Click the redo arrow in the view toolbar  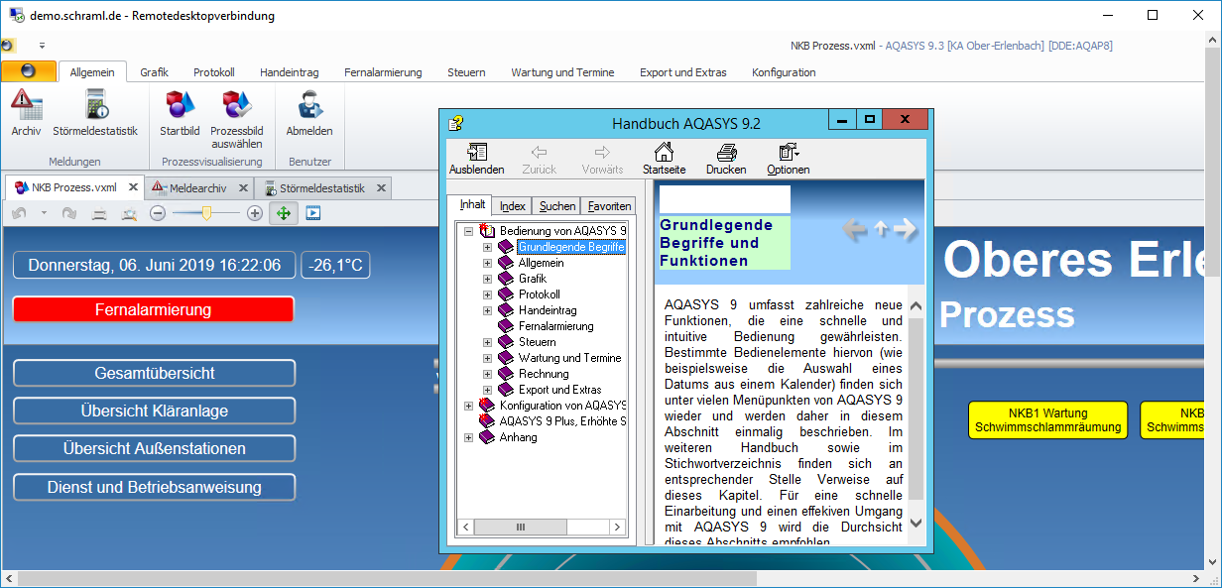click(69, 213)
